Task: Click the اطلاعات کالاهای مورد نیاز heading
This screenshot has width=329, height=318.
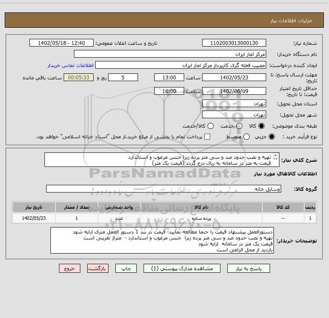Action: tap(285, 174)
